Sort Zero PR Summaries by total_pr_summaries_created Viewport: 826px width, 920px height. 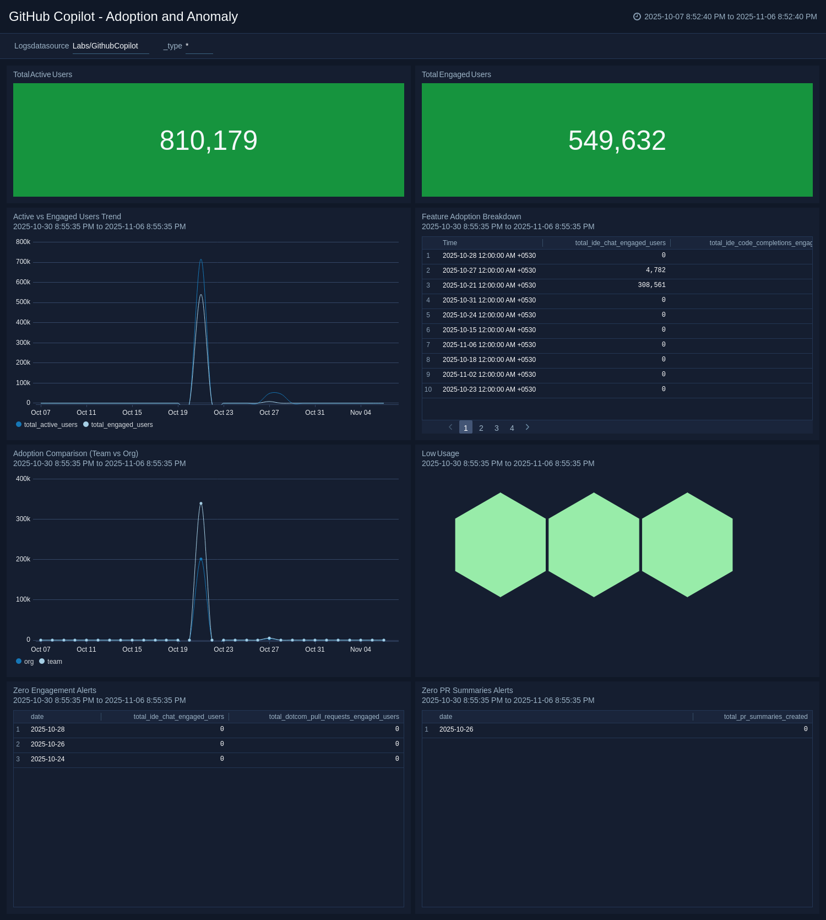tap(765, 717)
